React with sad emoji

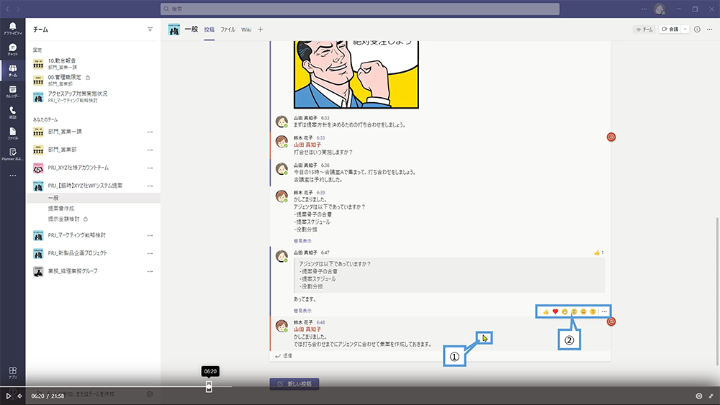pos(583,312)
